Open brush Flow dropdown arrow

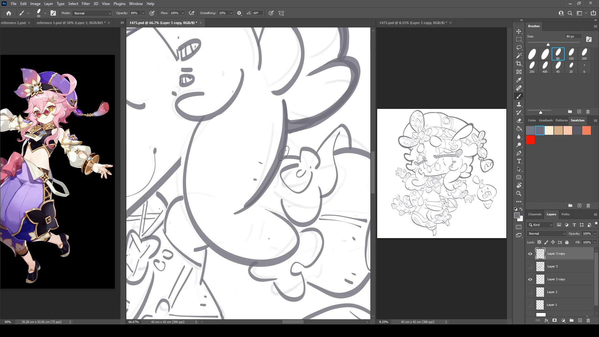point(183,13)
